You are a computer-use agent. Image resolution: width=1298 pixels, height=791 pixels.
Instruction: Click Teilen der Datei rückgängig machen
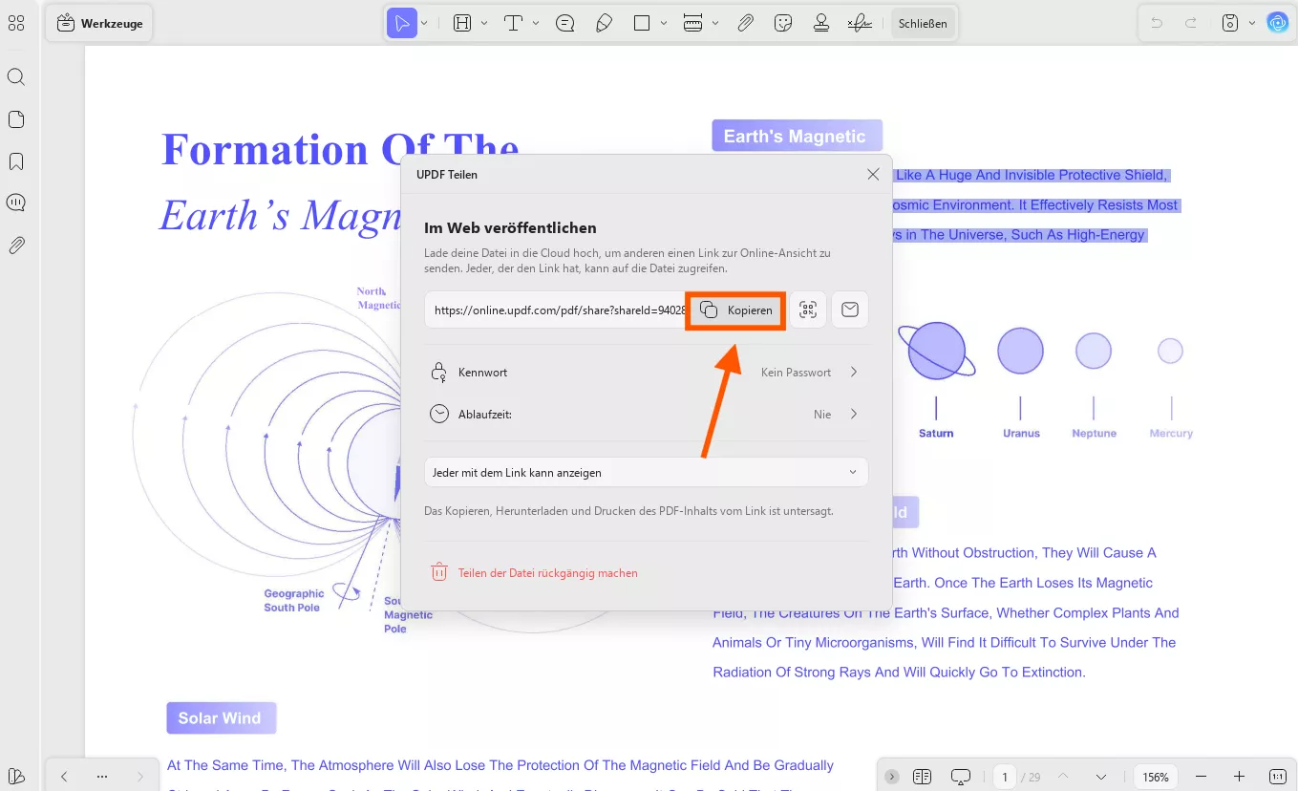pos(535,573)
